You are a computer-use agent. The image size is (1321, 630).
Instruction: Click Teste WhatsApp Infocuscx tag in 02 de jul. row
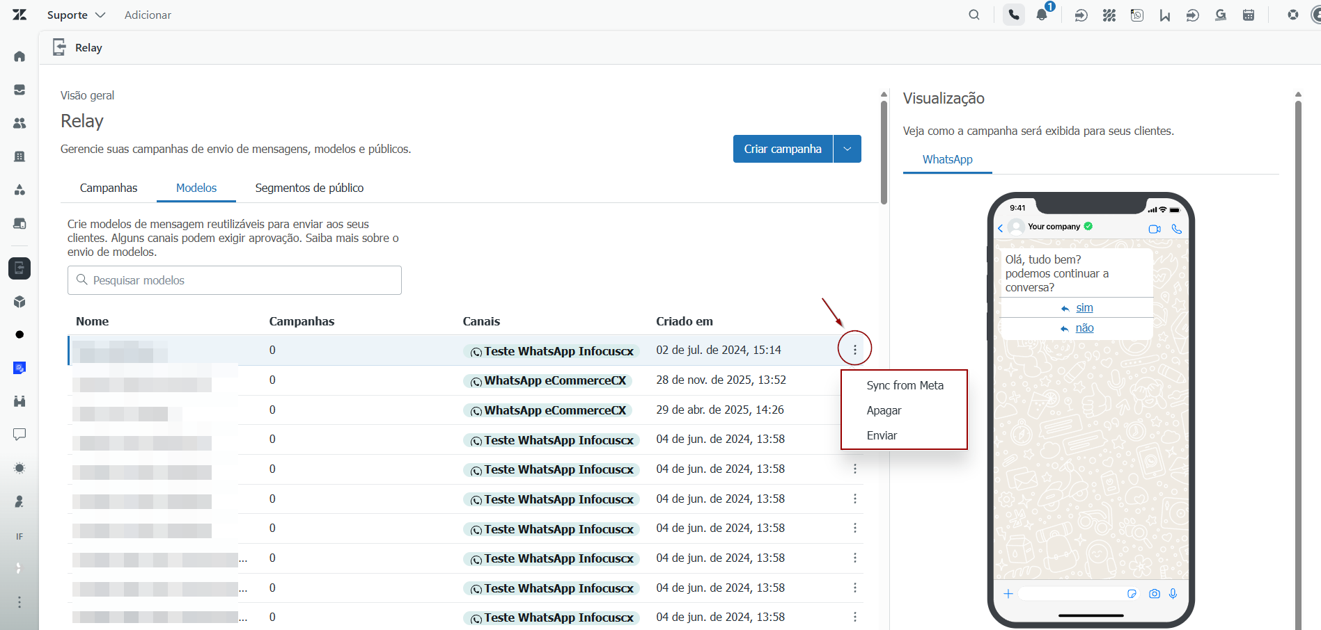click(x=552, y=351)
